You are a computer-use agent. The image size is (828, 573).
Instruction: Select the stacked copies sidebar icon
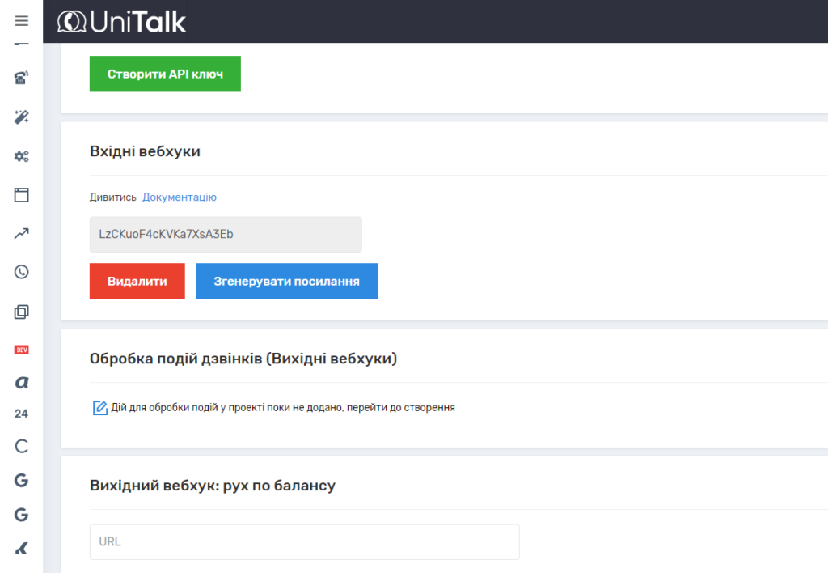click(x=21, y=312)
